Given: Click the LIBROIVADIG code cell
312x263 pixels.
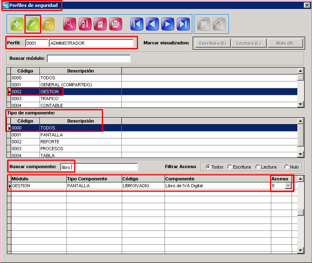Looking at the screenshot, I should pos(143,186).
